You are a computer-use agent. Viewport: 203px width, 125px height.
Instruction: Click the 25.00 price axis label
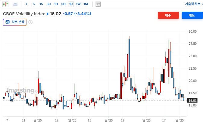click(192, 56)
